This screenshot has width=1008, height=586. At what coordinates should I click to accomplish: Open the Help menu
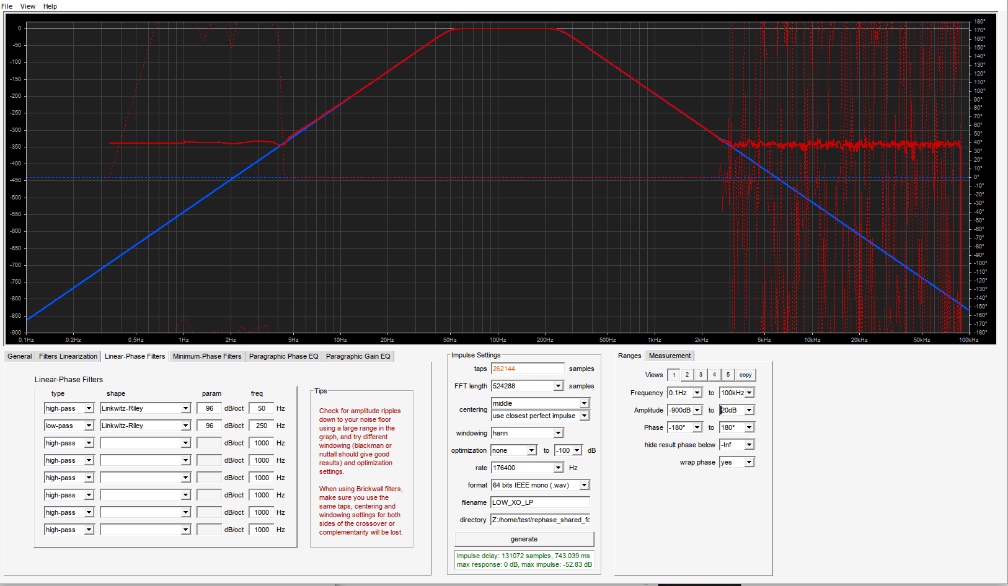pos(50,6)
